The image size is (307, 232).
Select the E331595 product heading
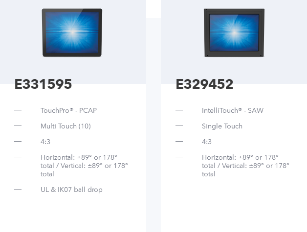[44, 84]
